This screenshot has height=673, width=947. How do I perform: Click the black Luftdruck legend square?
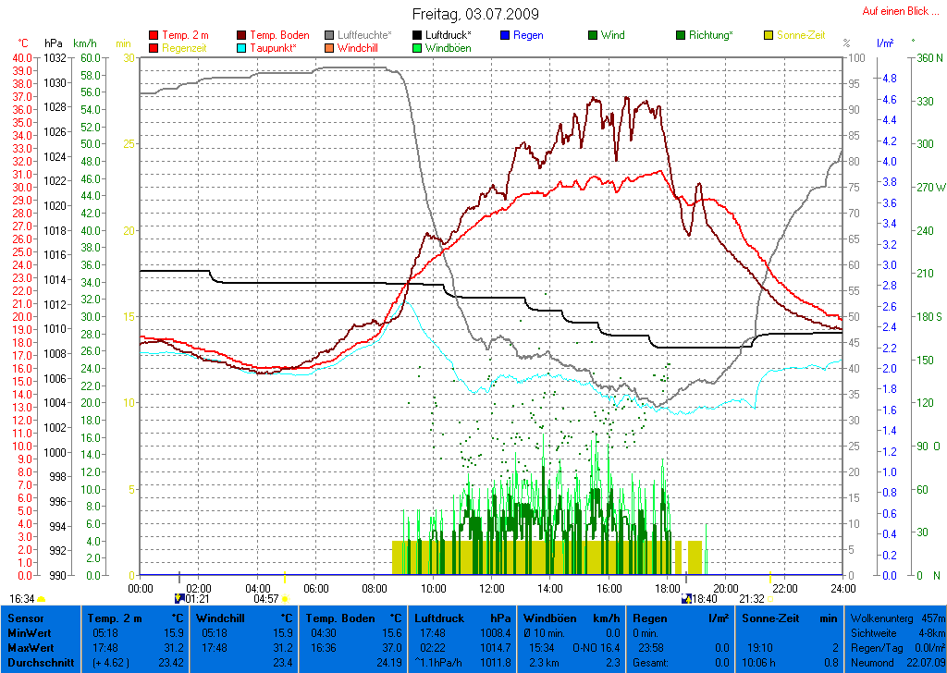click(x=418, y=35)
